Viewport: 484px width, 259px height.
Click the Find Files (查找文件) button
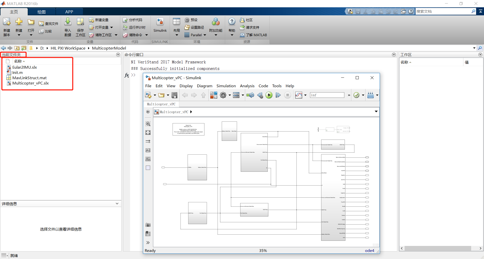click(49, 24)
